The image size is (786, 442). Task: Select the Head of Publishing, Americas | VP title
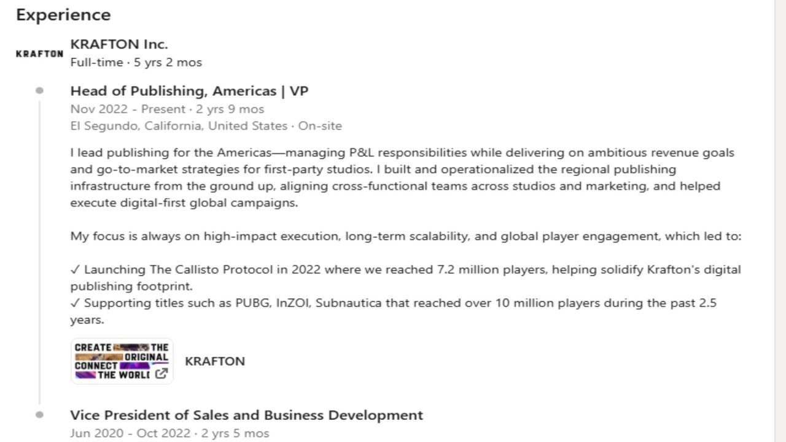click(189, 91)
